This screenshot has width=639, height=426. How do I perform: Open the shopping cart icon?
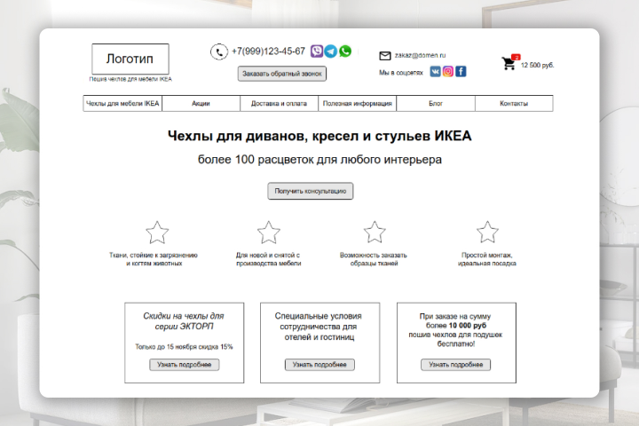pos(509,63)
